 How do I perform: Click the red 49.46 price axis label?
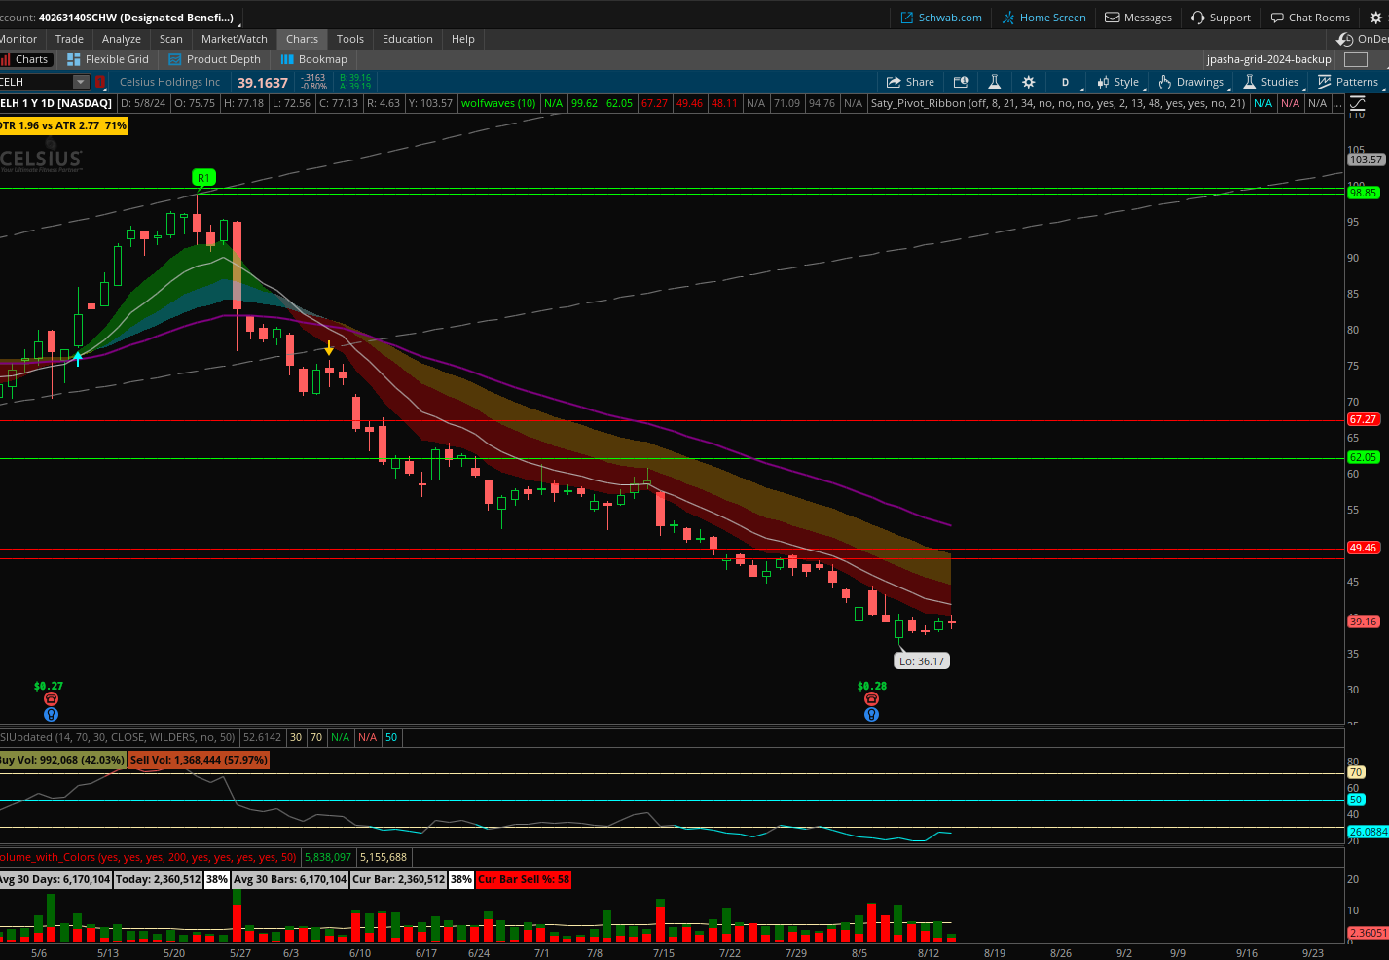coord(1364,548)
